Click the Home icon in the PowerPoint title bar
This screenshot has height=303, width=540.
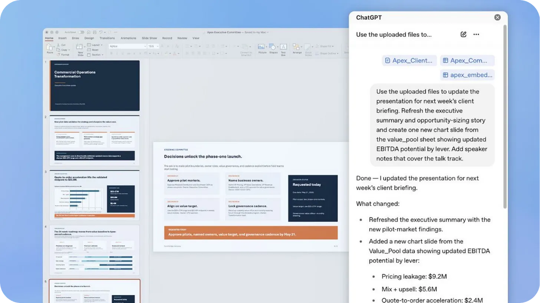(89, 32)
